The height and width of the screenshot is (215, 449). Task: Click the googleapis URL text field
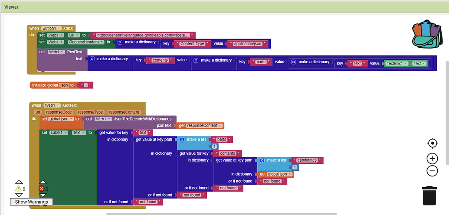(x=143, y=35)
